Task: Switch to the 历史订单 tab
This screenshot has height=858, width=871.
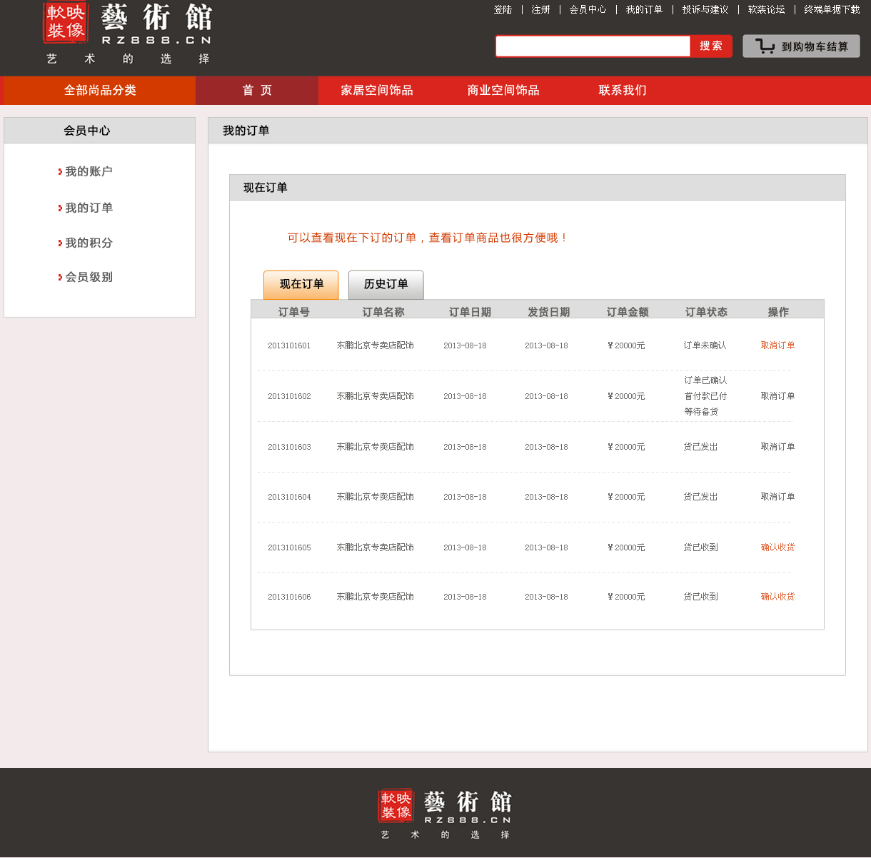Action: tap(386, 285)
